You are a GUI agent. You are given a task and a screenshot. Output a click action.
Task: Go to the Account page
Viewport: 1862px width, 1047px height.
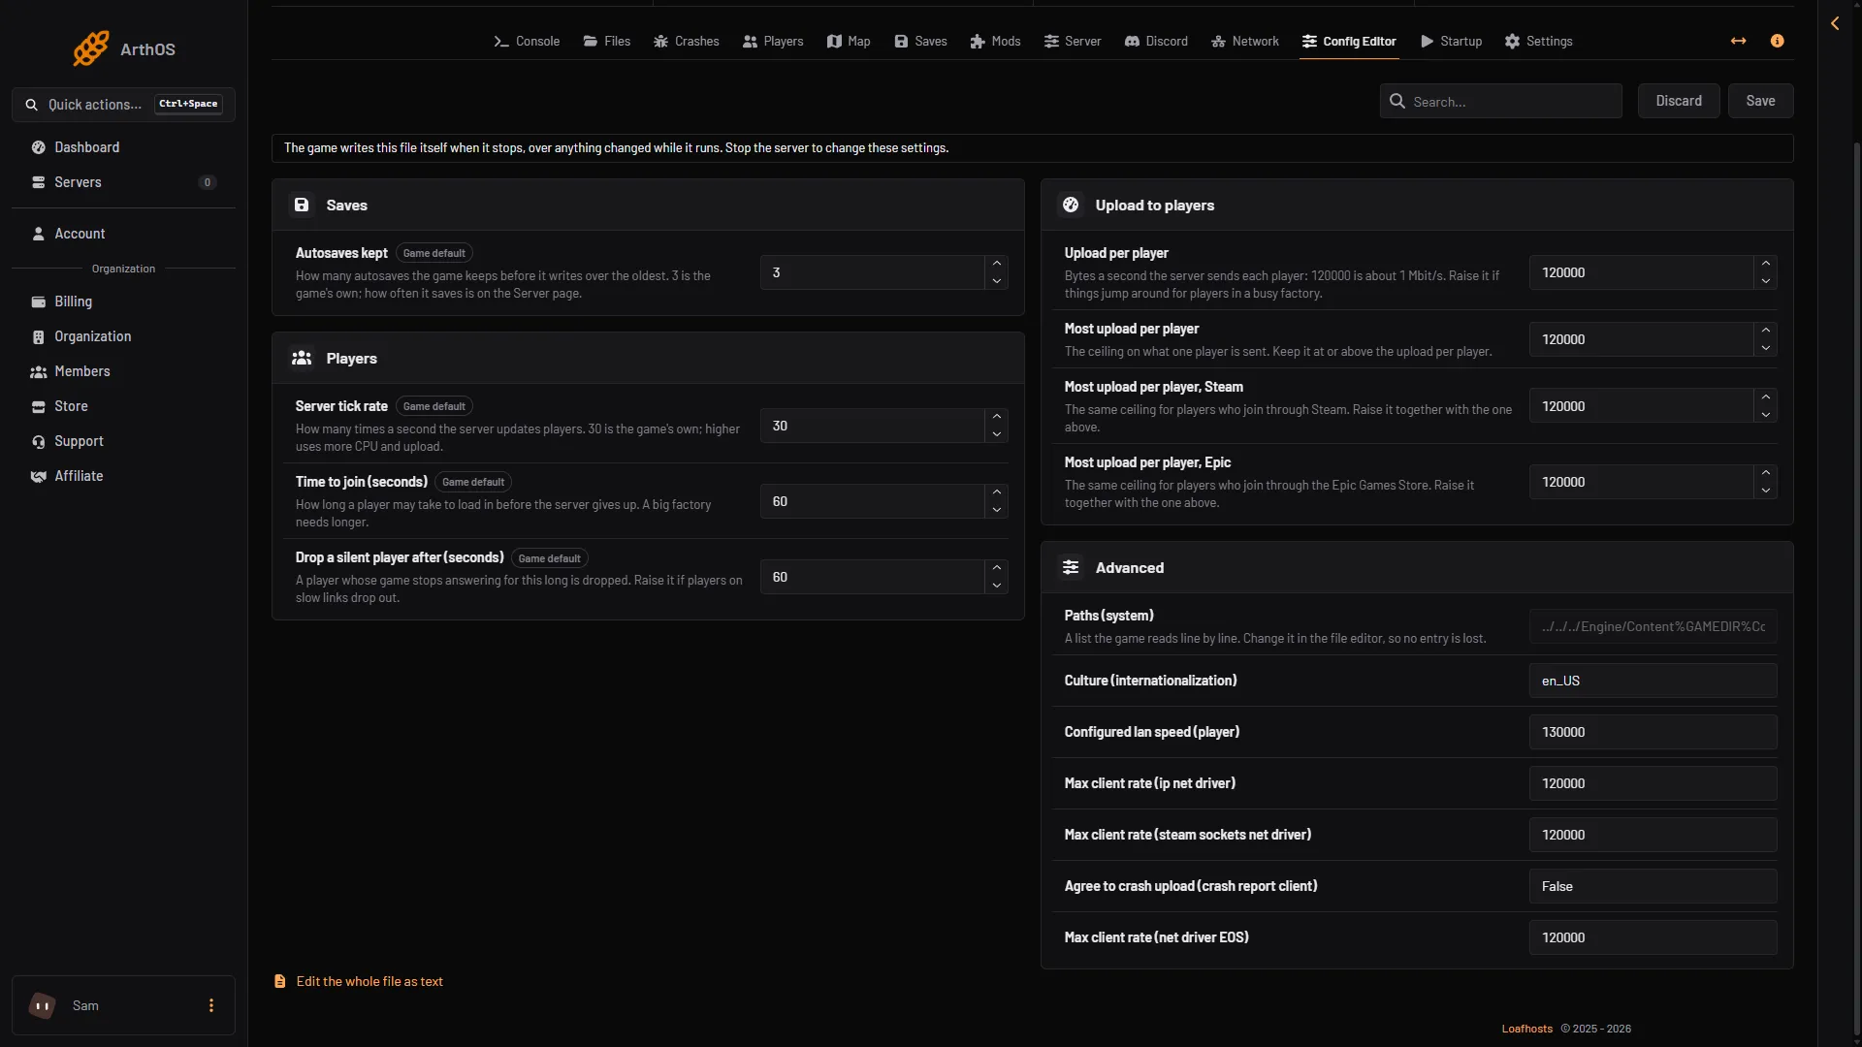(123, 234)
